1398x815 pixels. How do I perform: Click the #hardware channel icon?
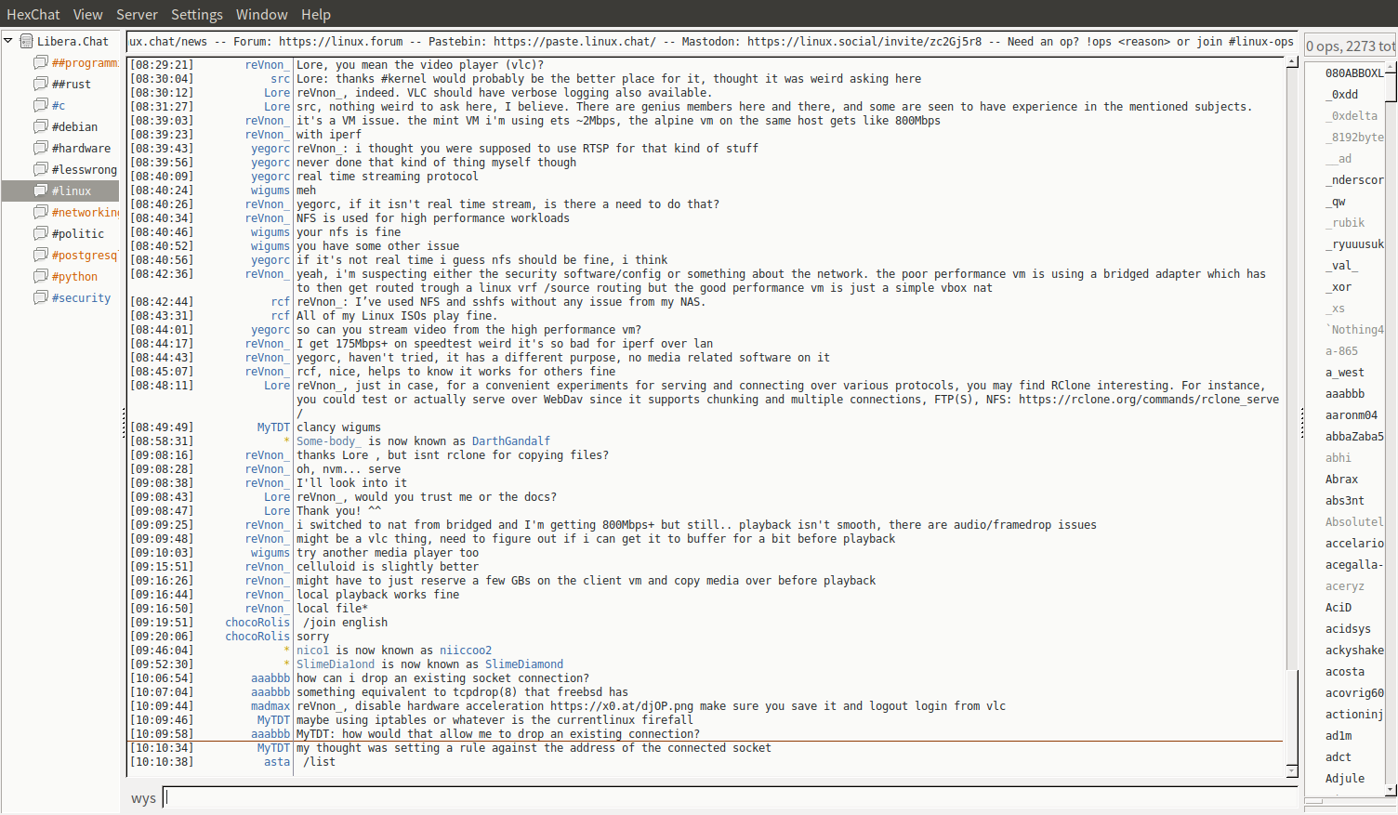41,148
